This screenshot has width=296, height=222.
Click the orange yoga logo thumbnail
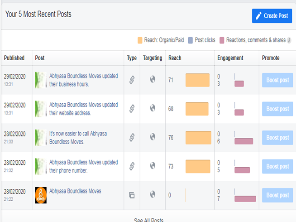[41, 195]
